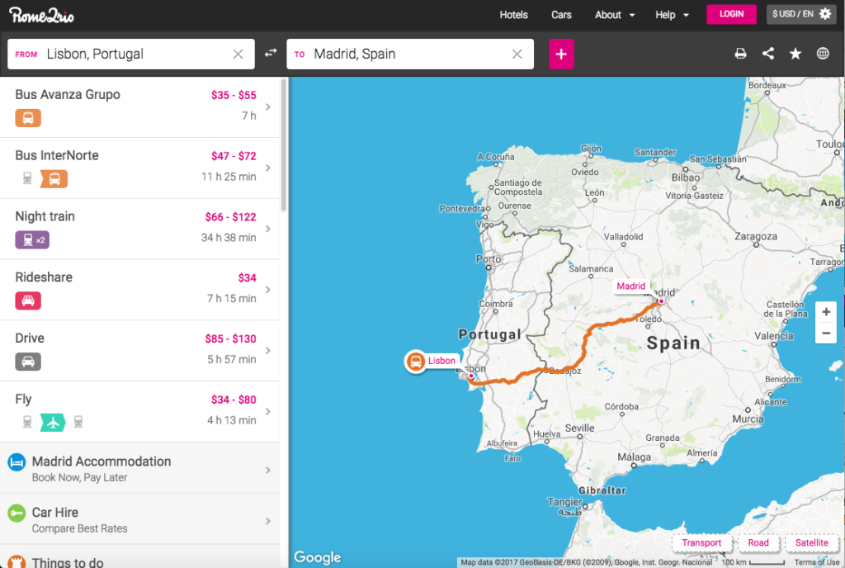Switch map to Road view
Image resolution: width=845 pixels, height=568 pixels.
[x=758, y=542]
